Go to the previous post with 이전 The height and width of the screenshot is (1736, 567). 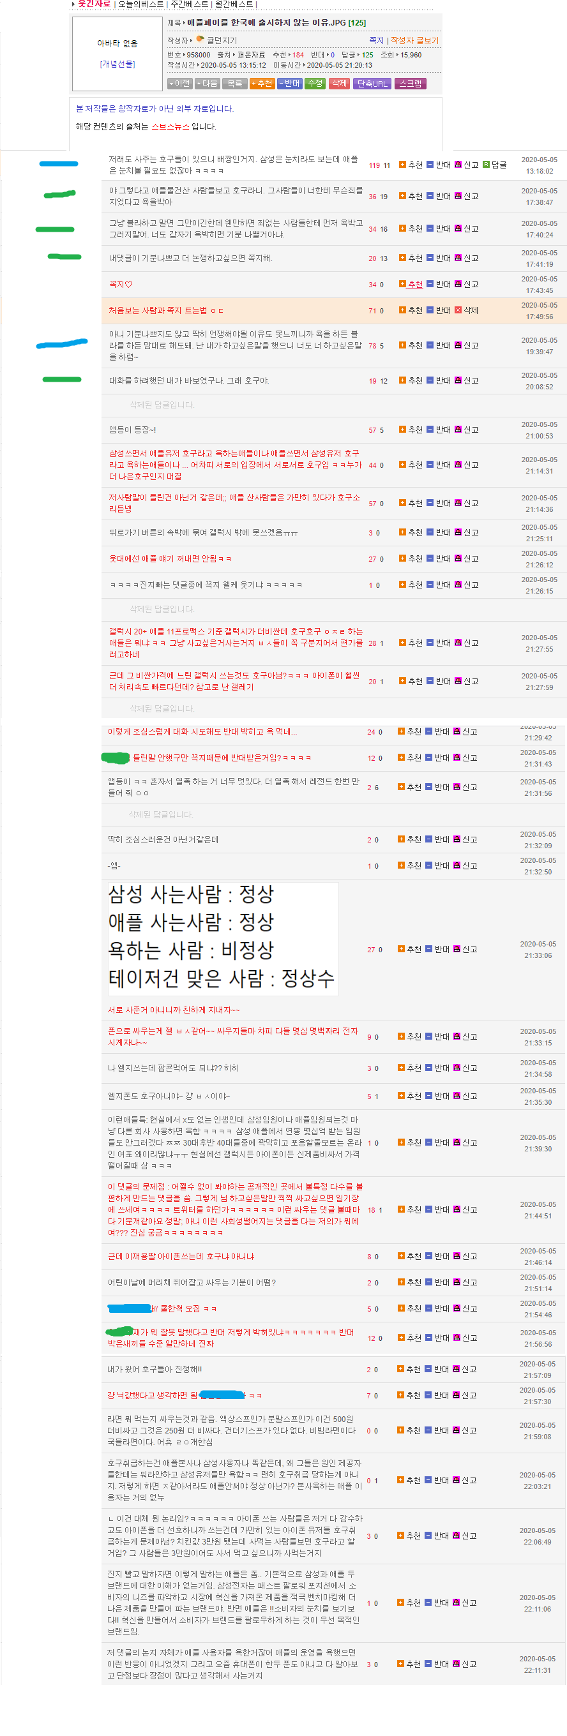(x=180, y=84)
